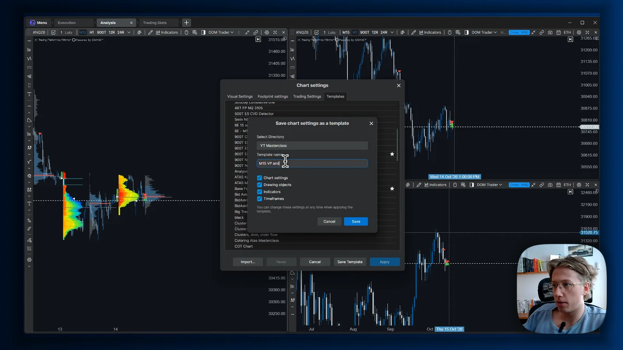The width and height of the screenshot is (623, 350).
Task: Open DOM Trader dropdown in top-right chart
Action: (x=484, y=32)
